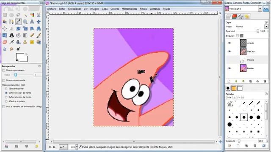The width and height of the screenshot is (271, 152).
Task: Hide the Fondo layer
Action: point(230,68)
